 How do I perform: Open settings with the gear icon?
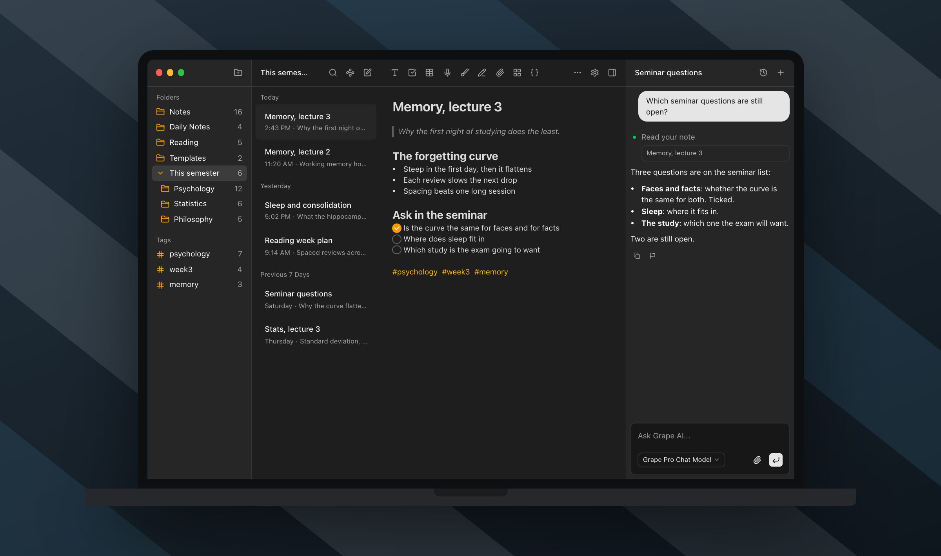click(595, 73)
